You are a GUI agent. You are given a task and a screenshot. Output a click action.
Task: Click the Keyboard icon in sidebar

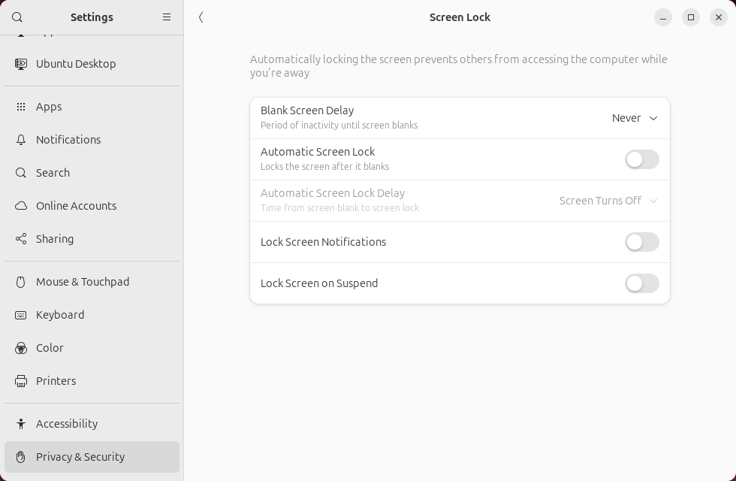point(21,315)
